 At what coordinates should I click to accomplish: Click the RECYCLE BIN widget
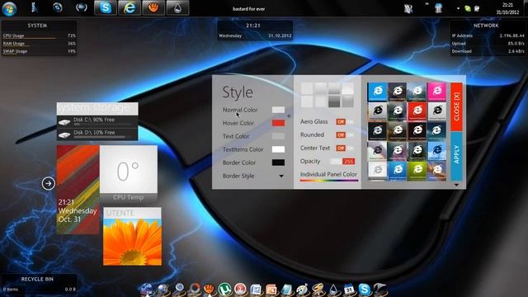39,284
